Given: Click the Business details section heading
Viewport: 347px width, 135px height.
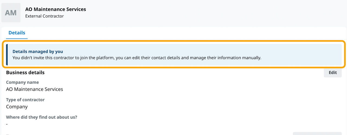Looking at the screenshot, I should [x=25, y=73].
